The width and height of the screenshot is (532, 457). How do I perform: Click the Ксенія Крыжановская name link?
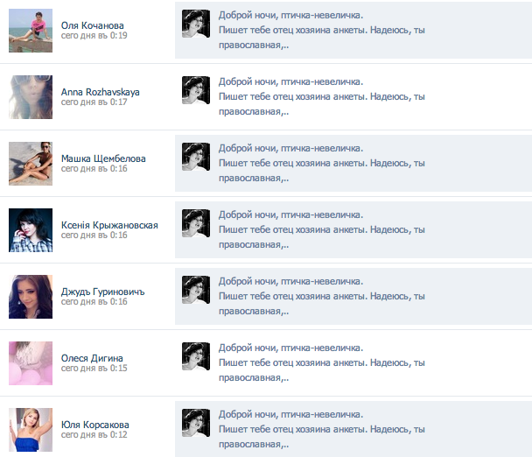pyautogui.click(x=109, y=225)
